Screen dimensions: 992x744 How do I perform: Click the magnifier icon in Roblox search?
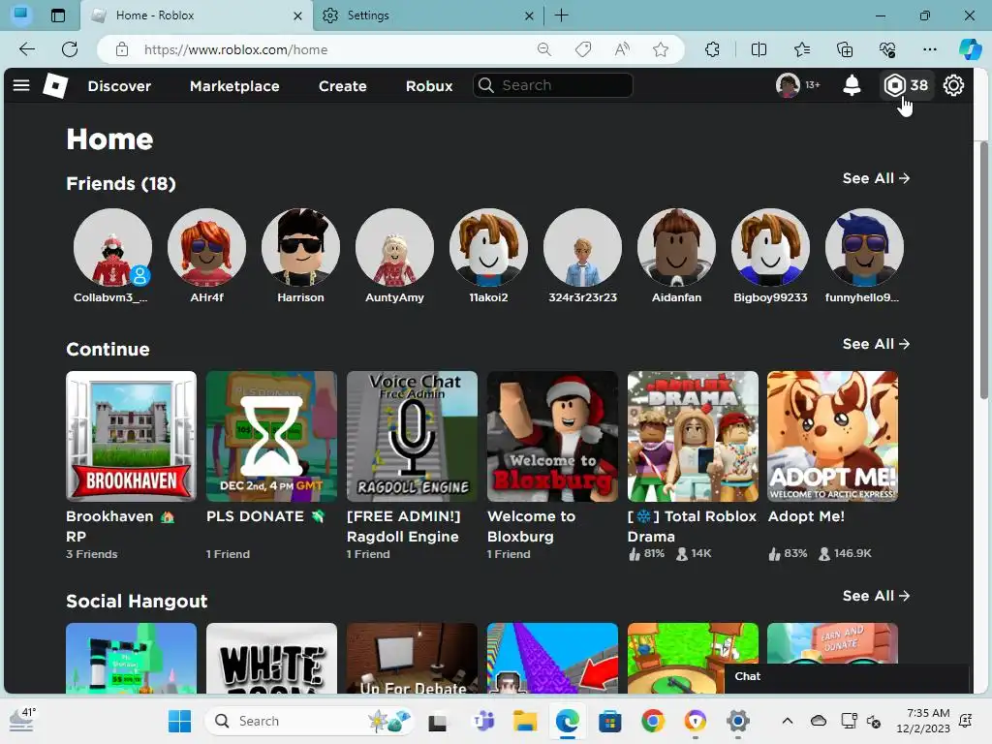point(486,85)
